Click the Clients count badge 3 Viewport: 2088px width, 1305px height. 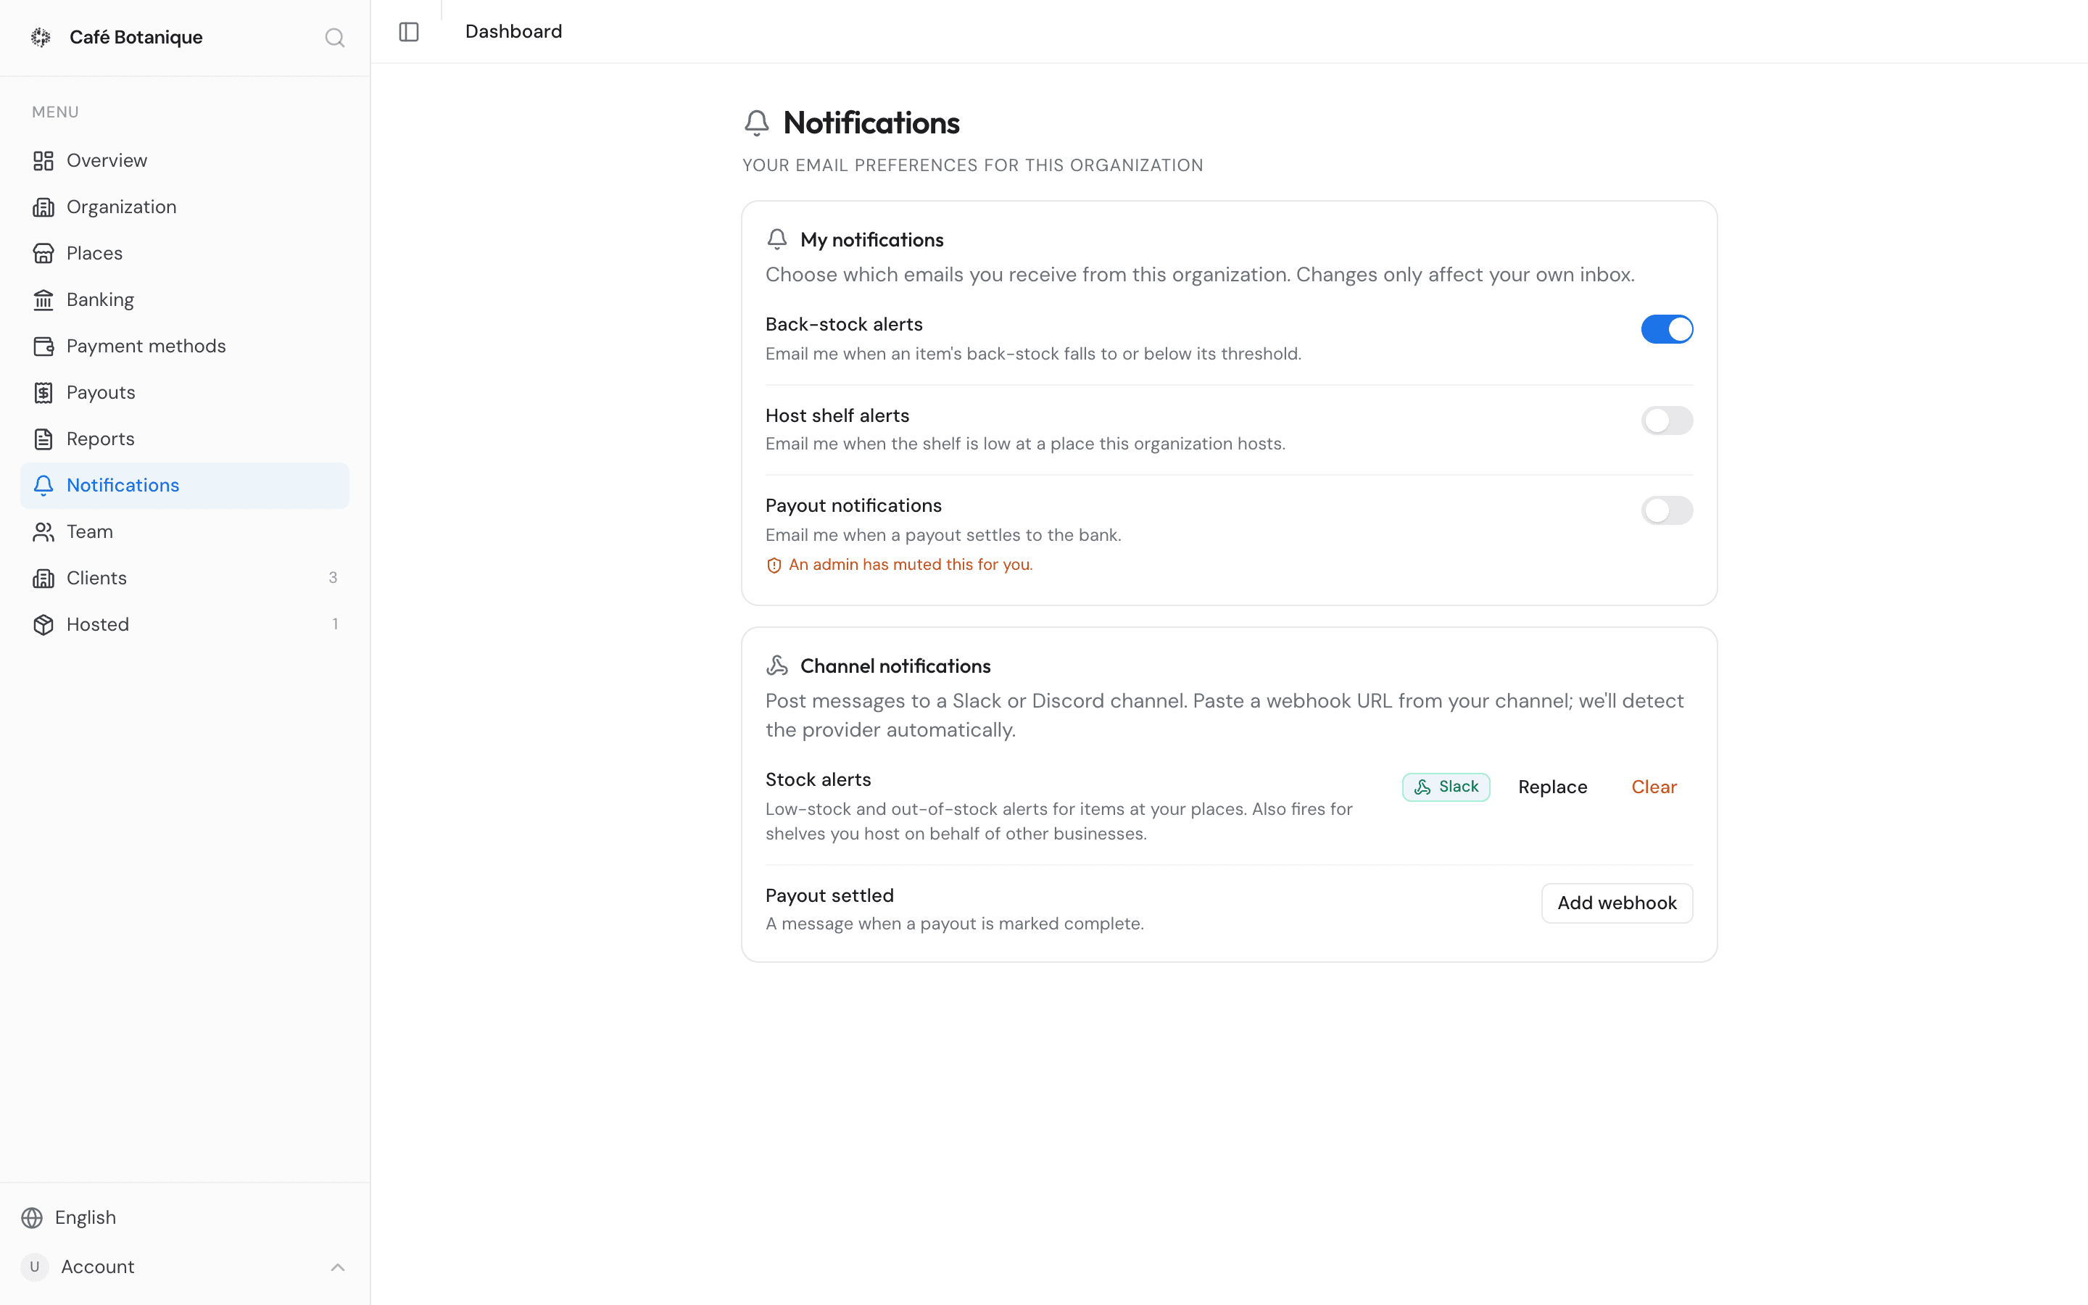333,577
